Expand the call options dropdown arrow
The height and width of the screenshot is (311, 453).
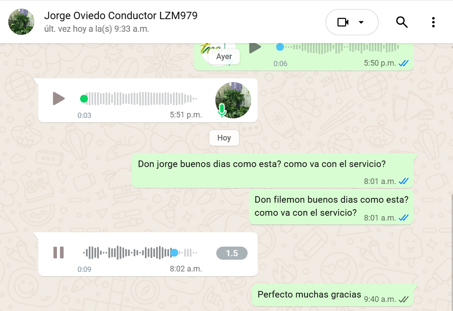361,22
